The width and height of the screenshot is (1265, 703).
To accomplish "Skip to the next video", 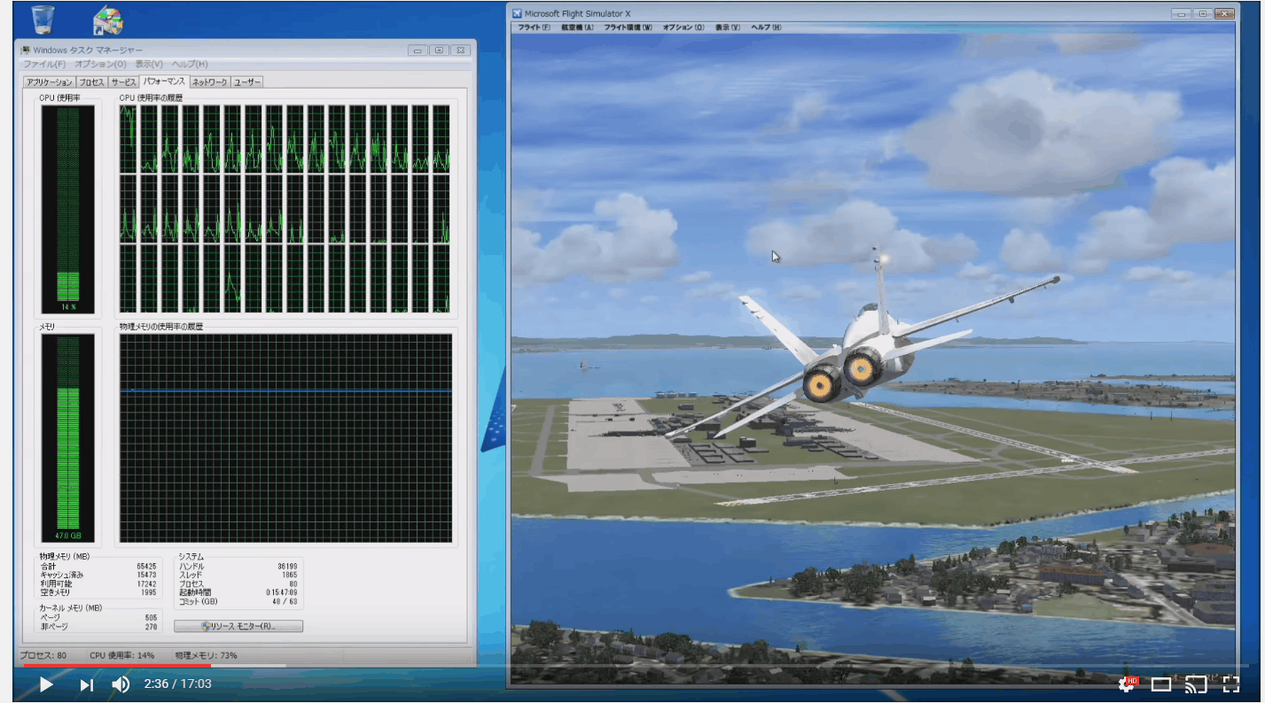I will 86,684.
